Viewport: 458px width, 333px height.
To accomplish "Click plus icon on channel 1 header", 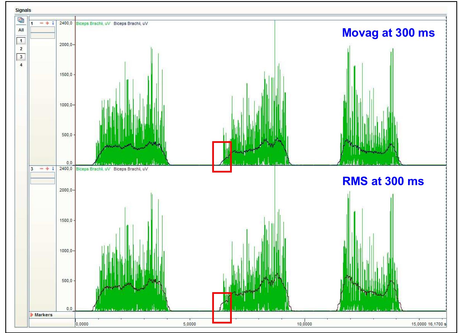I will click(x=47, y=23).
